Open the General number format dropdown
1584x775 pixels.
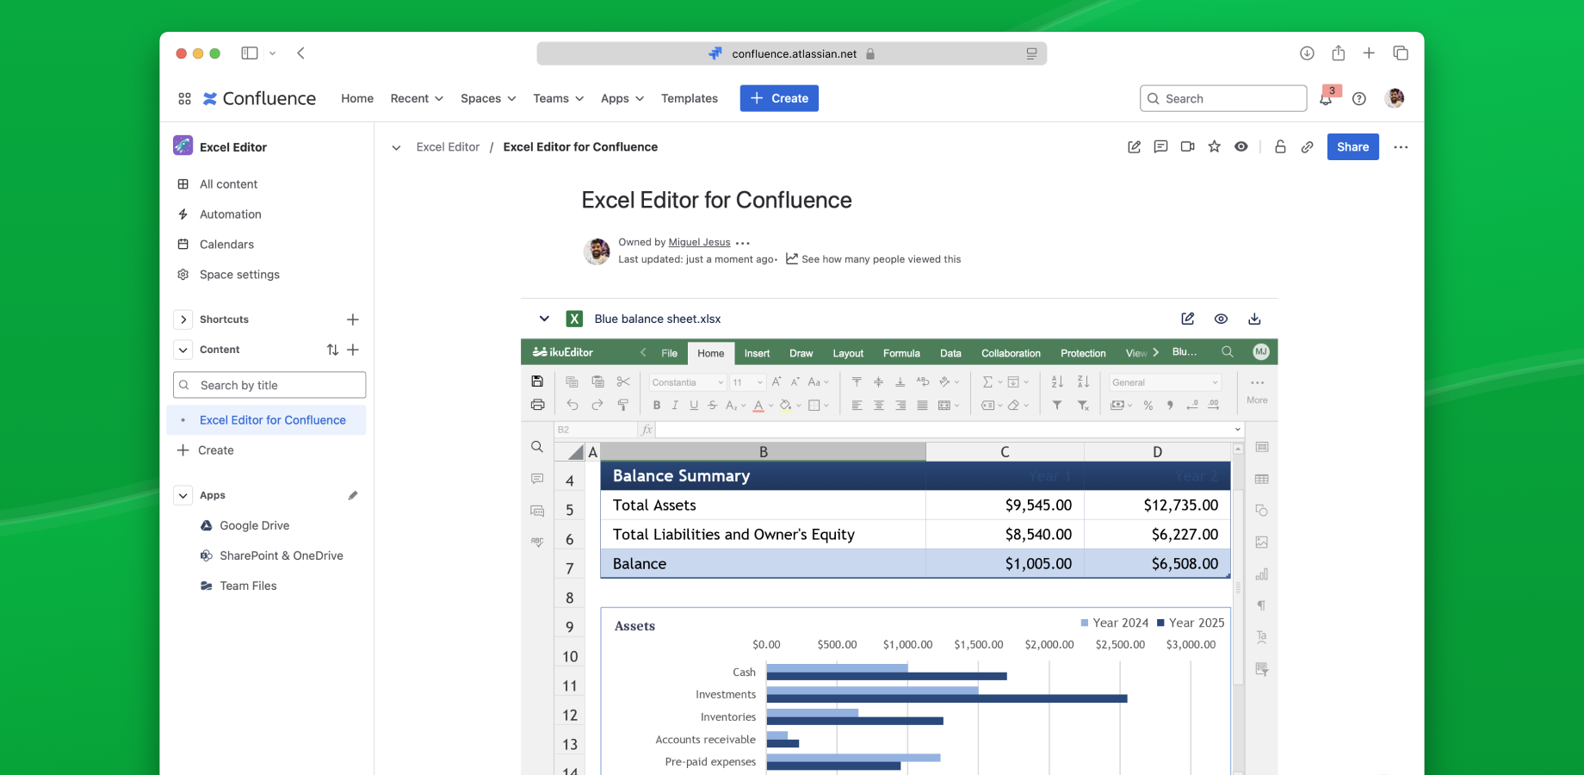(1164, 382)
